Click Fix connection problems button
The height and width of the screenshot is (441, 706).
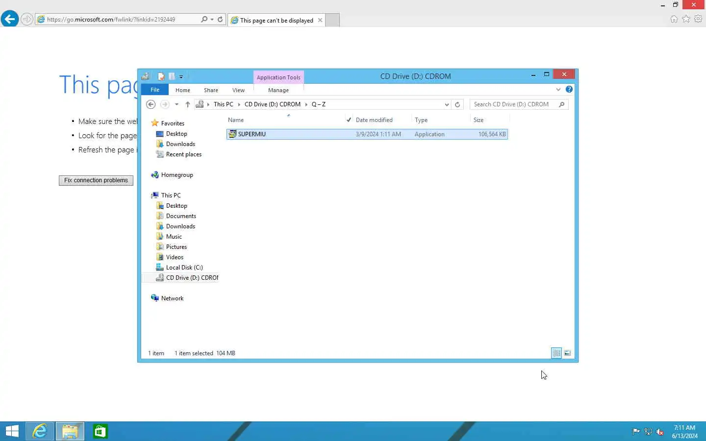[x=96, y=180]
